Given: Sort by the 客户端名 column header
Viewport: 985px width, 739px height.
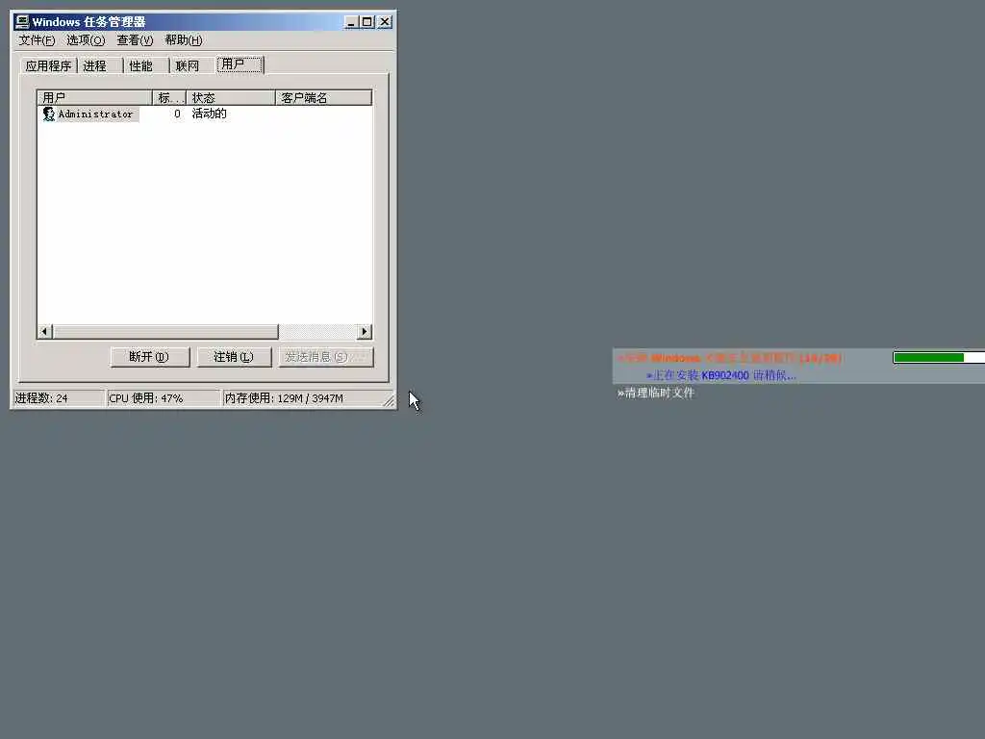Looking at the screenshot, I should click(323, 98).
